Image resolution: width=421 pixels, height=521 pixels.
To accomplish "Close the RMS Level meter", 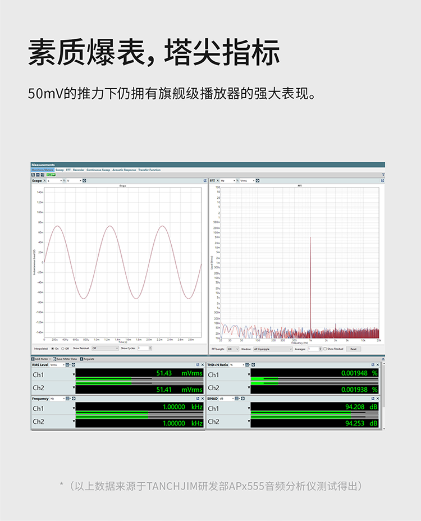I will point(202,365).
